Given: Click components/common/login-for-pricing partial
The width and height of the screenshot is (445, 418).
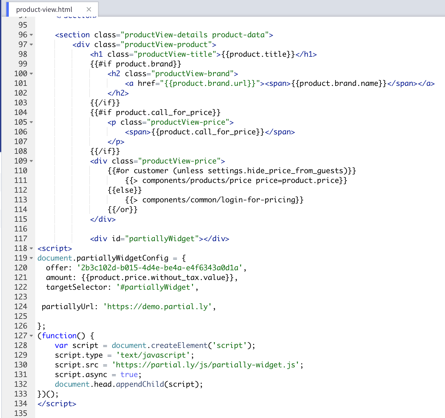Looking at the screenshot, I should pos(219,200).
